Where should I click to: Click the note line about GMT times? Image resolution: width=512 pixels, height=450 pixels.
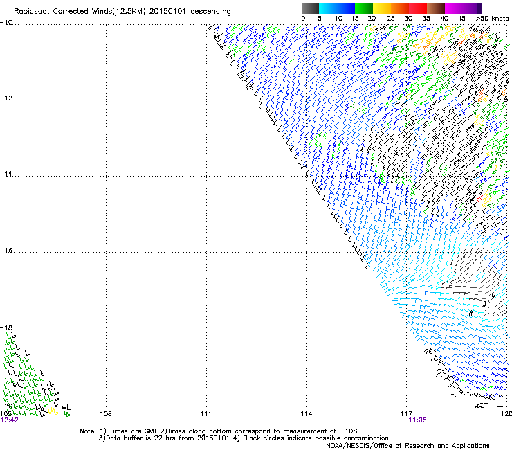(x=219, y=431)
